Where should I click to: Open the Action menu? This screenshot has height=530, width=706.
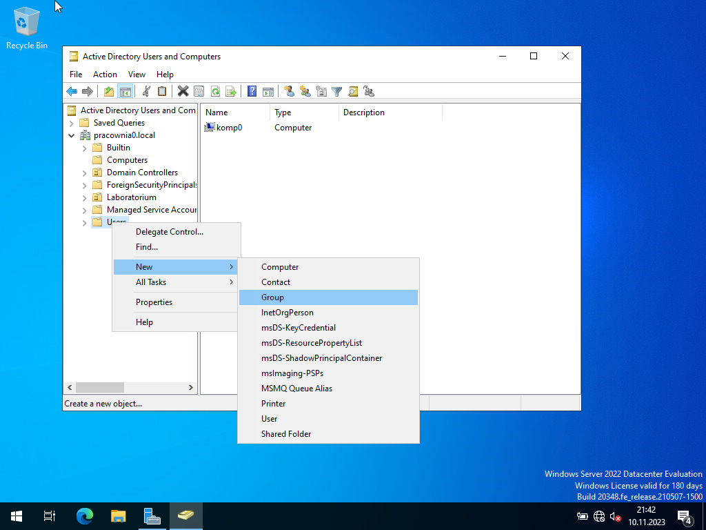click(105, 75)
